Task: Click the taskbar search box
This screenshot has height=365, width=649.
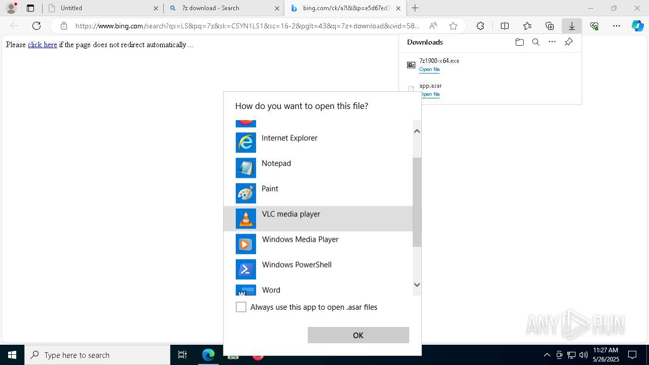Action: coord(97,355)
